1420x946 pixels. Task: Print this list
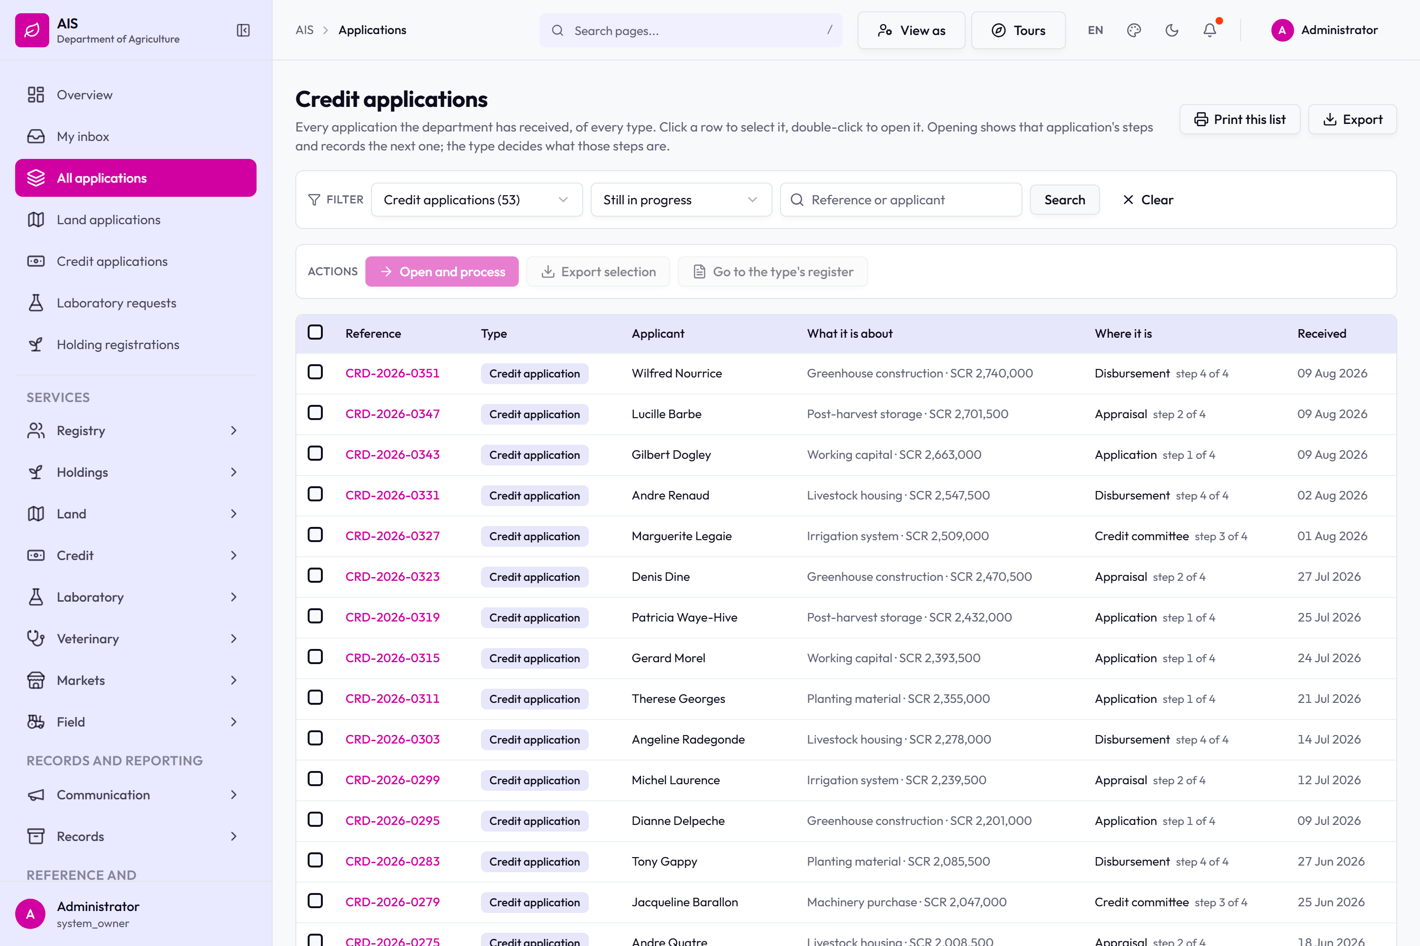coord(1240,120)
